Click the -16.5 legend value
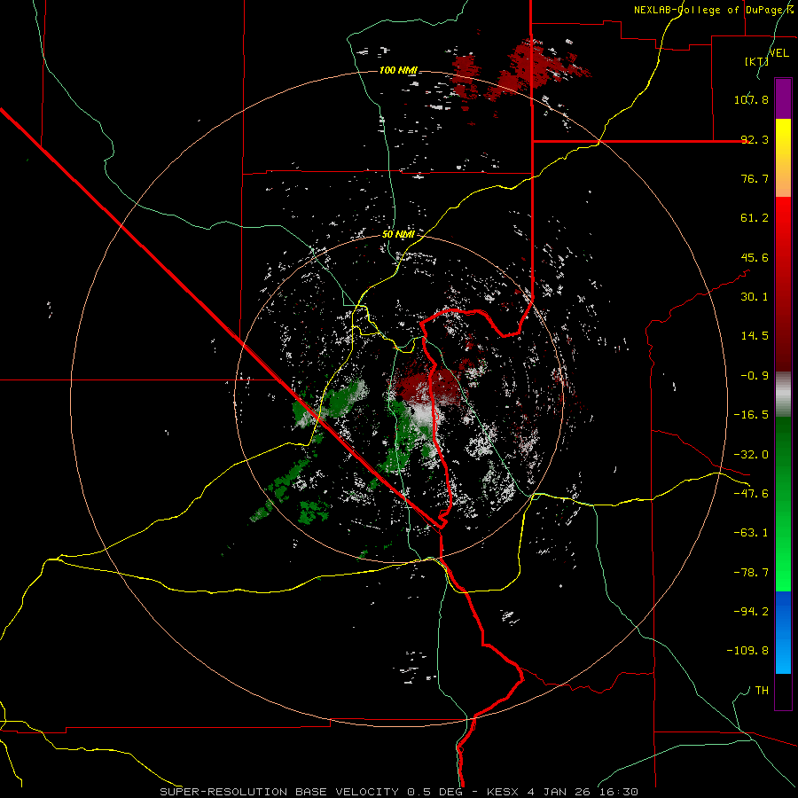This screenshot has width=798, height=798. point(751,415)
